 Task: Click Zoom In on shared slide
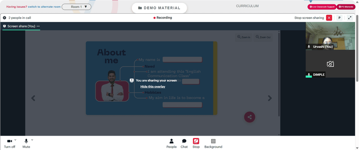pos(244,37)
